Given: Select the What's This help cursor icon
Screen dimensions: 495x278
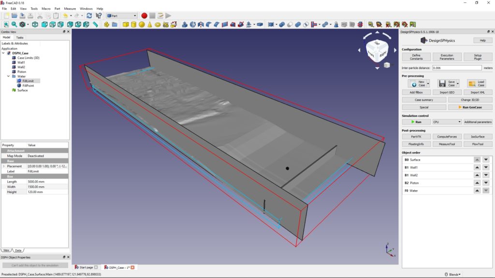Looking at the screenshot, I should click(99, 16).
